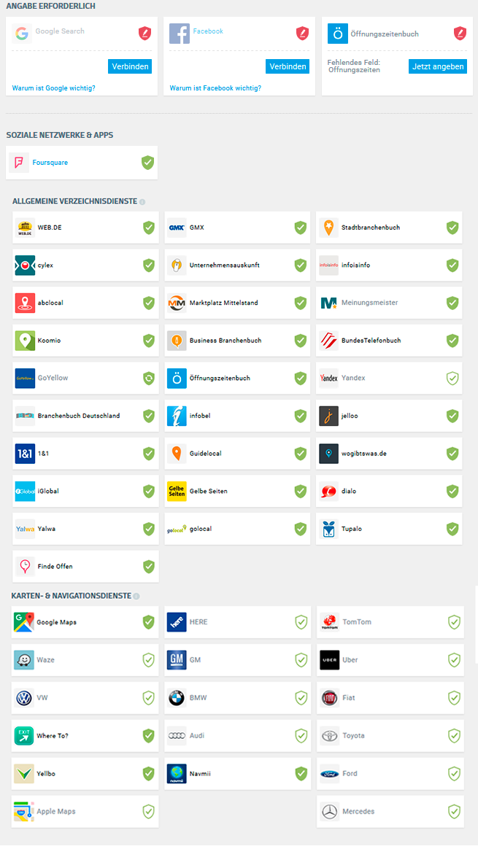Click Verbinden button for Google Search
This screenshot has height=849, width=478.
(129, 66)
